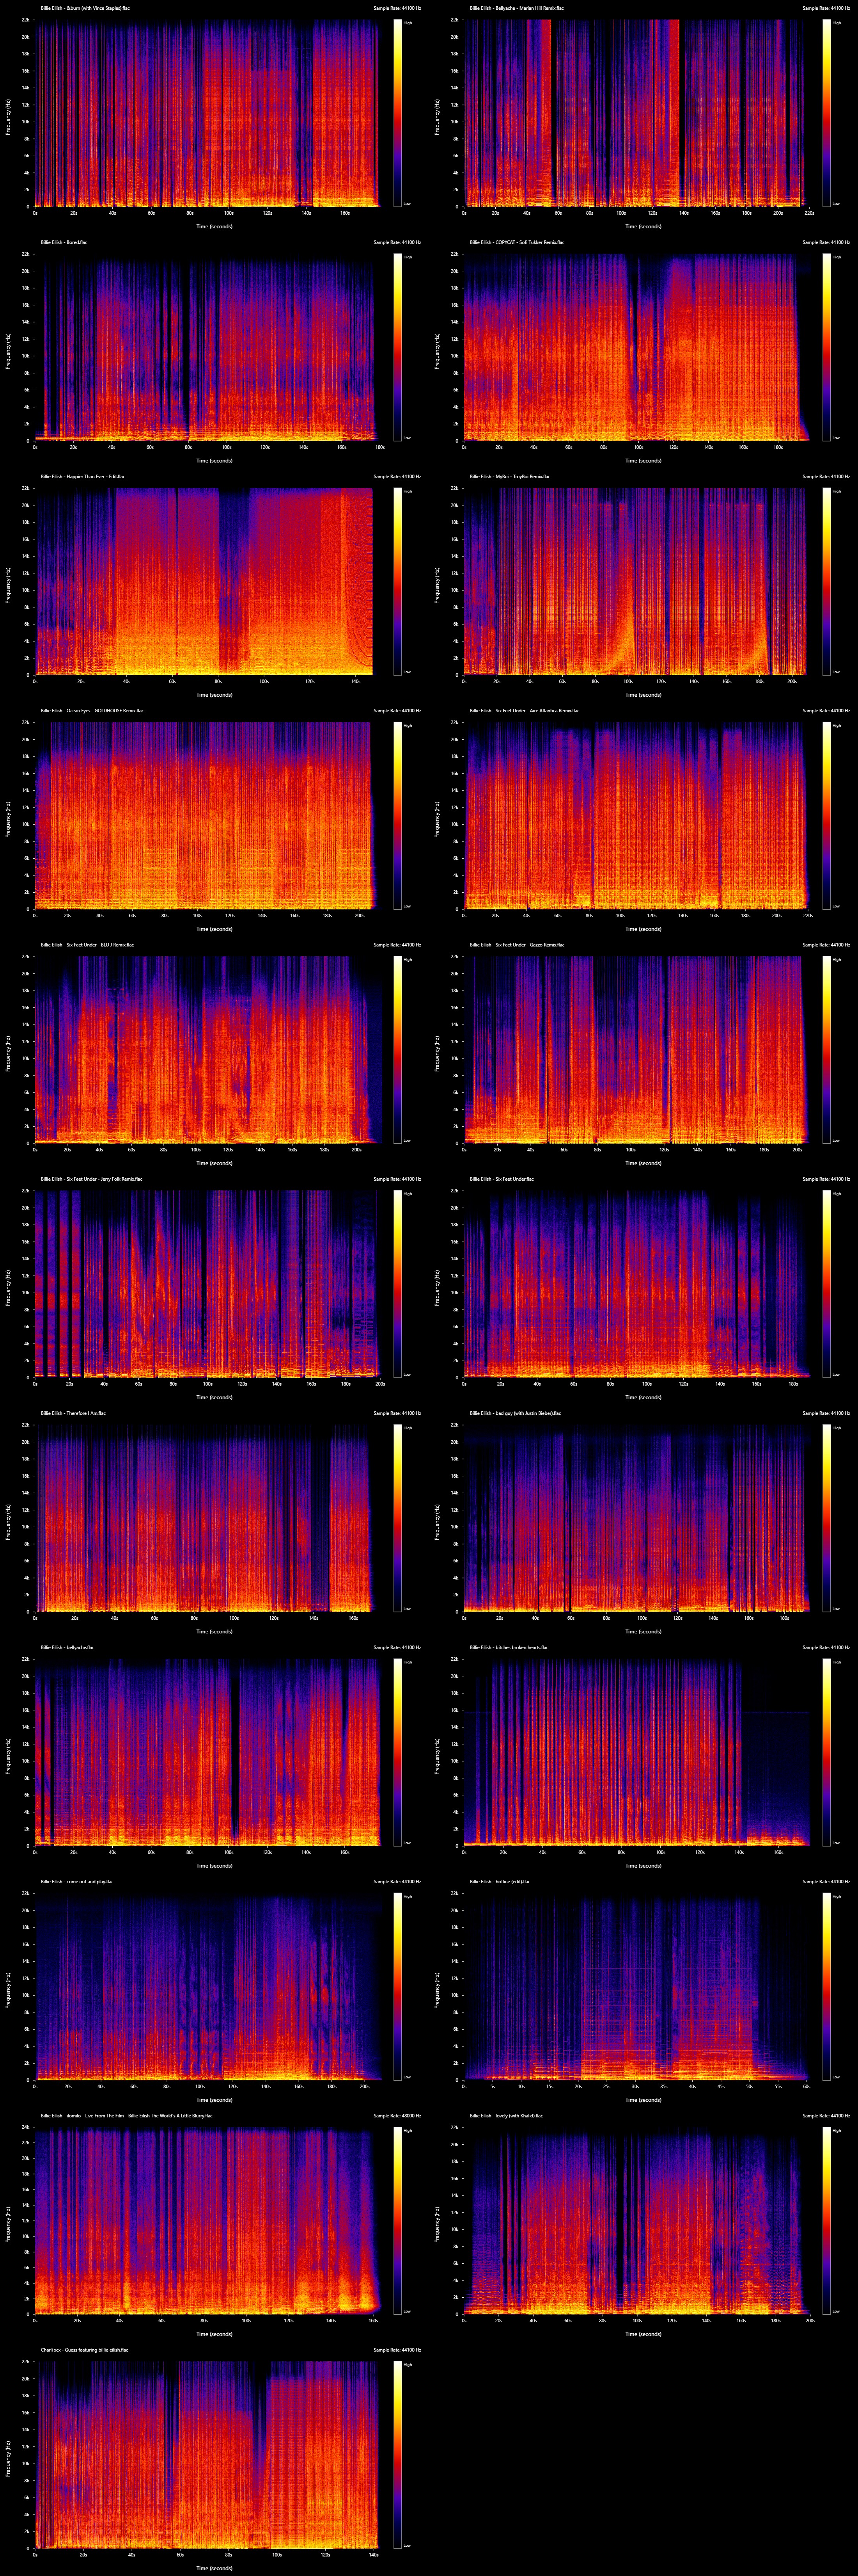
Task: Select the color scale bar beside Bored.flac spectrogram
Action: (x=397, y=347)
